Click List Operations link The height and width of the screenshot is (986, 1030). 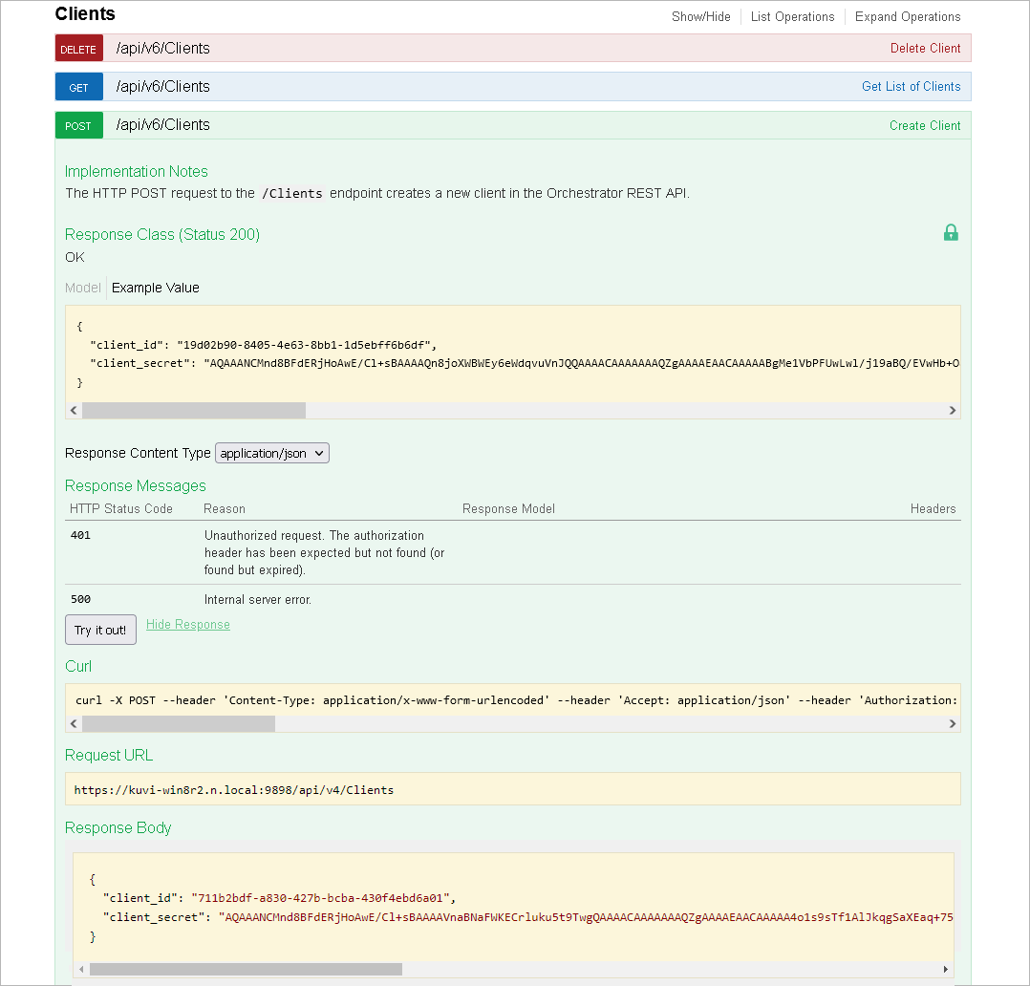coord(792,16)
